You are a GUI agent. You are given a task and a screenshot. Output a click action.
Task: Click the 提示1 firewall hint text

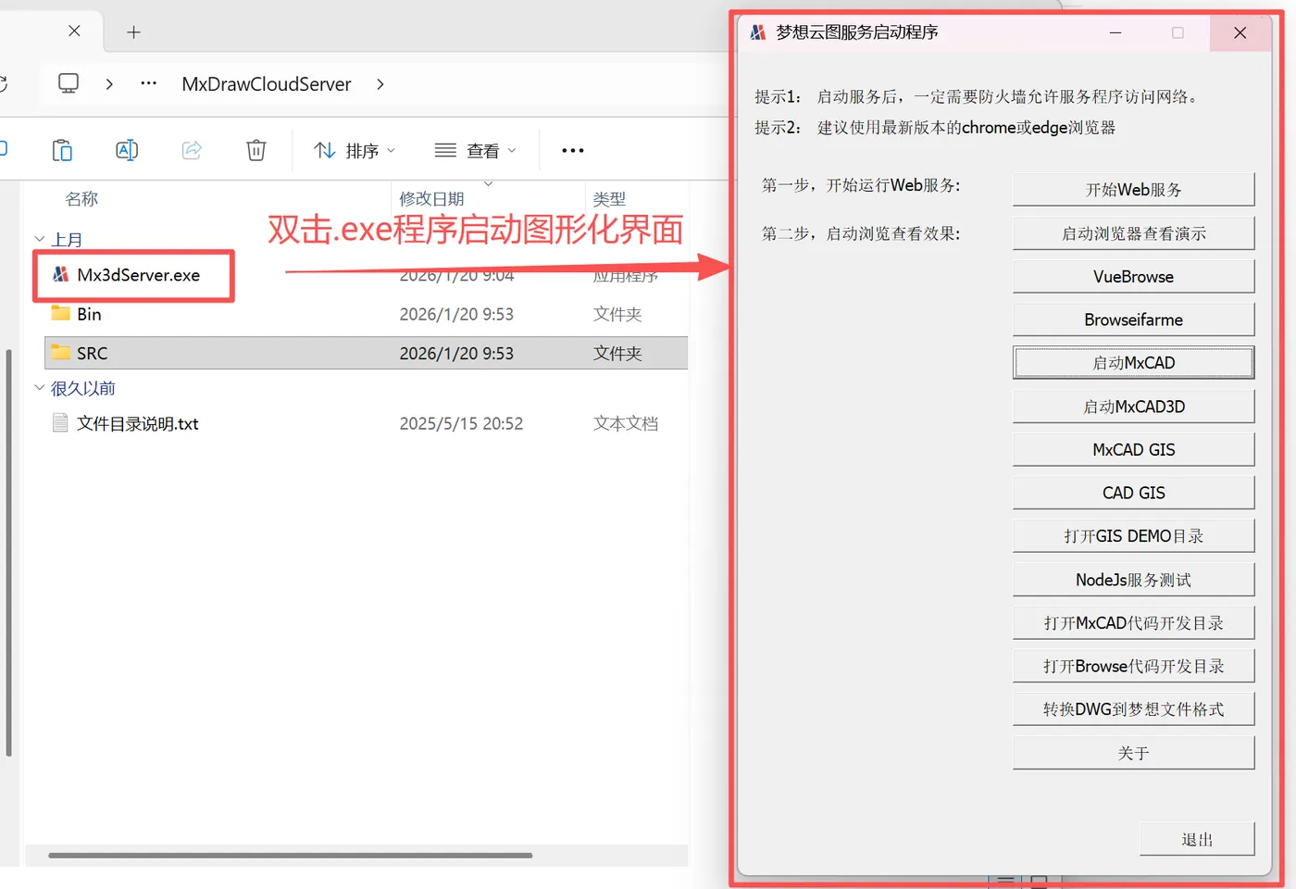978,96
